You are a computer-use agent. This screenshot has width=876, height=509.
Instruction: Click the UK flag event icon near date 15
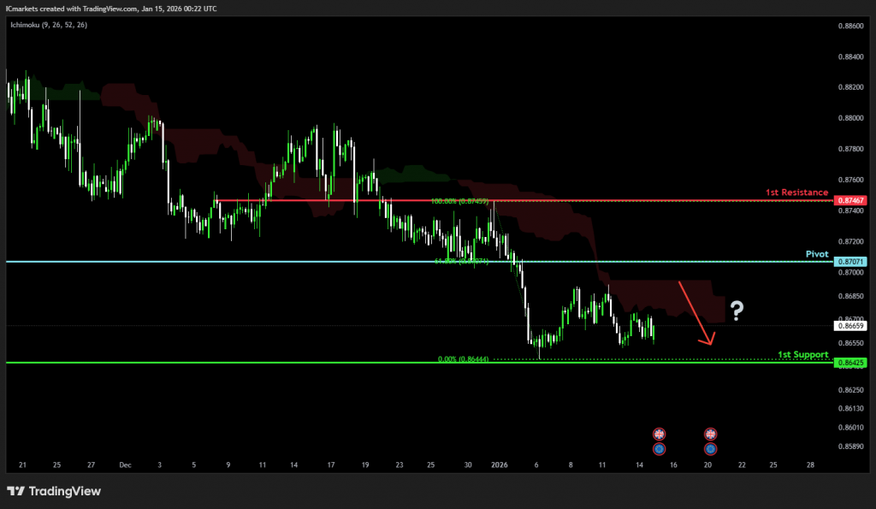pos(659,435)
